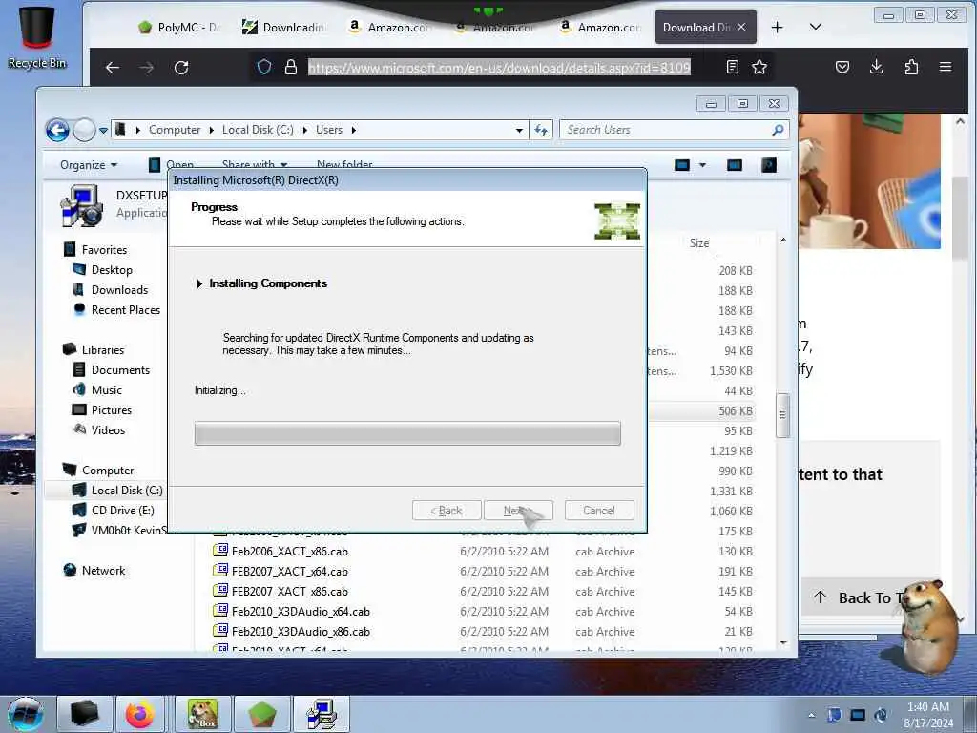Click Explorer back arrow button
The image size is (977, 733).
[57, 130]
